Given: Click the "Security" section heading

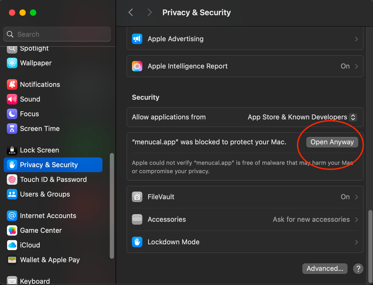Looking at the screenshot, I should coord(146,97).
